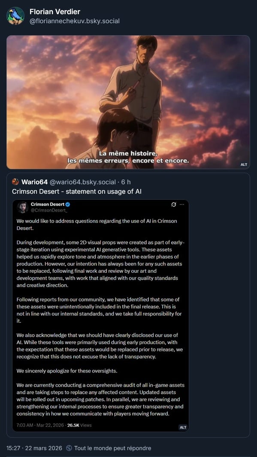Screen dimensions: 257x457
Task: Open the three-dot menu in embedded tweet
Action: [182, 204]
